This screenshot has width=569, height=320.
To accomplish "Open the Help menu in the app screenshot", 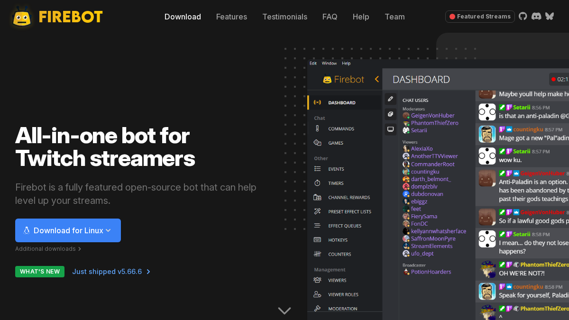I will pos(346,63).
